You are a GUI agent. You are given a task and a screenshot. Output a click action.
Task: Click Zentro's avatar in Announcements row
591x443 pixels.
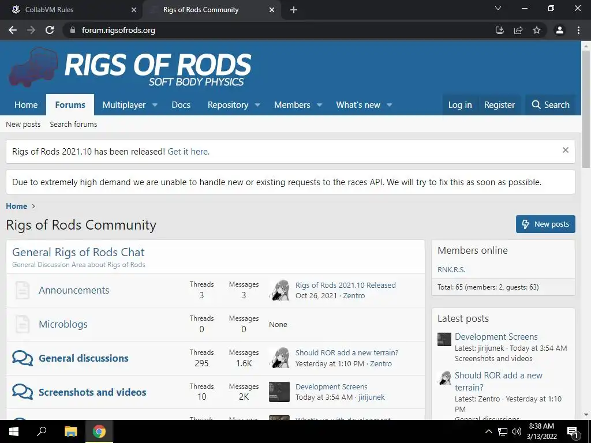coord(279,290)
